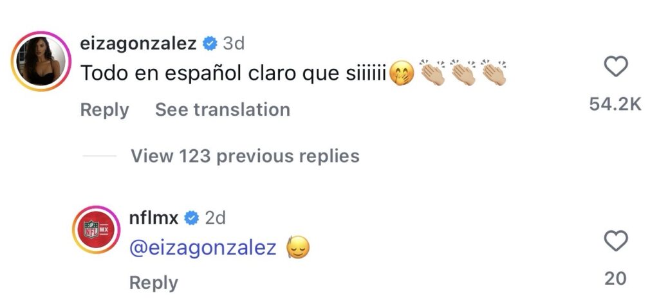Open the nflmx profile picture

click(x=97, y=230)
